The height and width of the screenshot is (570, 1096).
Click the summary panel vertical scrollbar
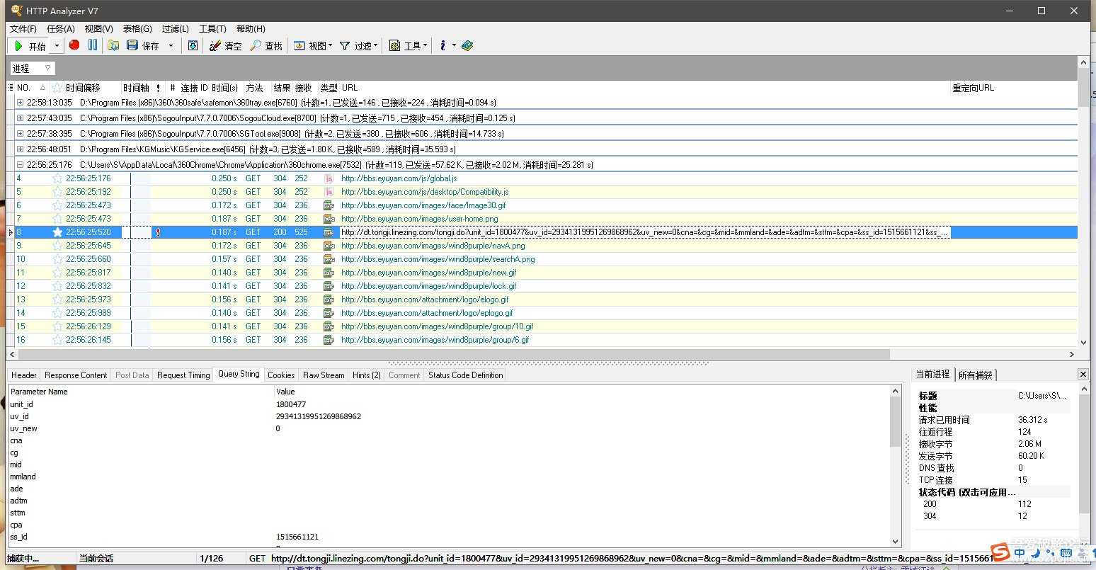click(1084, 453)
